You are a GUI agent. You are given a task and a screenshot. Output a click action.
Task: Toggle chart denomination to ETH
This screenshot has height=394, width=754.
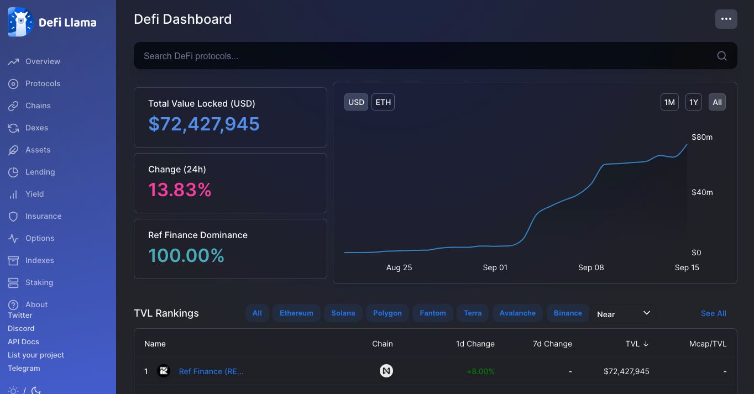click(x=383, y=102)
